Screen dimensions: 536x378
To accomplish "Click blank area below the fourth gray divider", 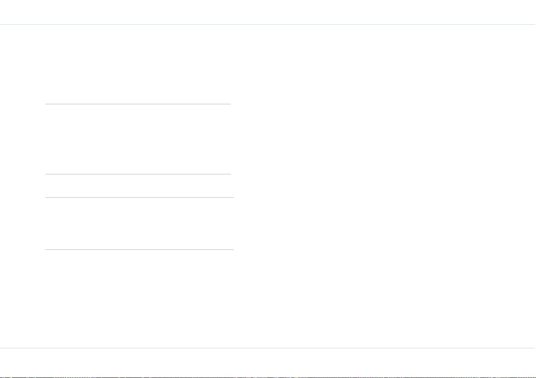I will 140,299.
